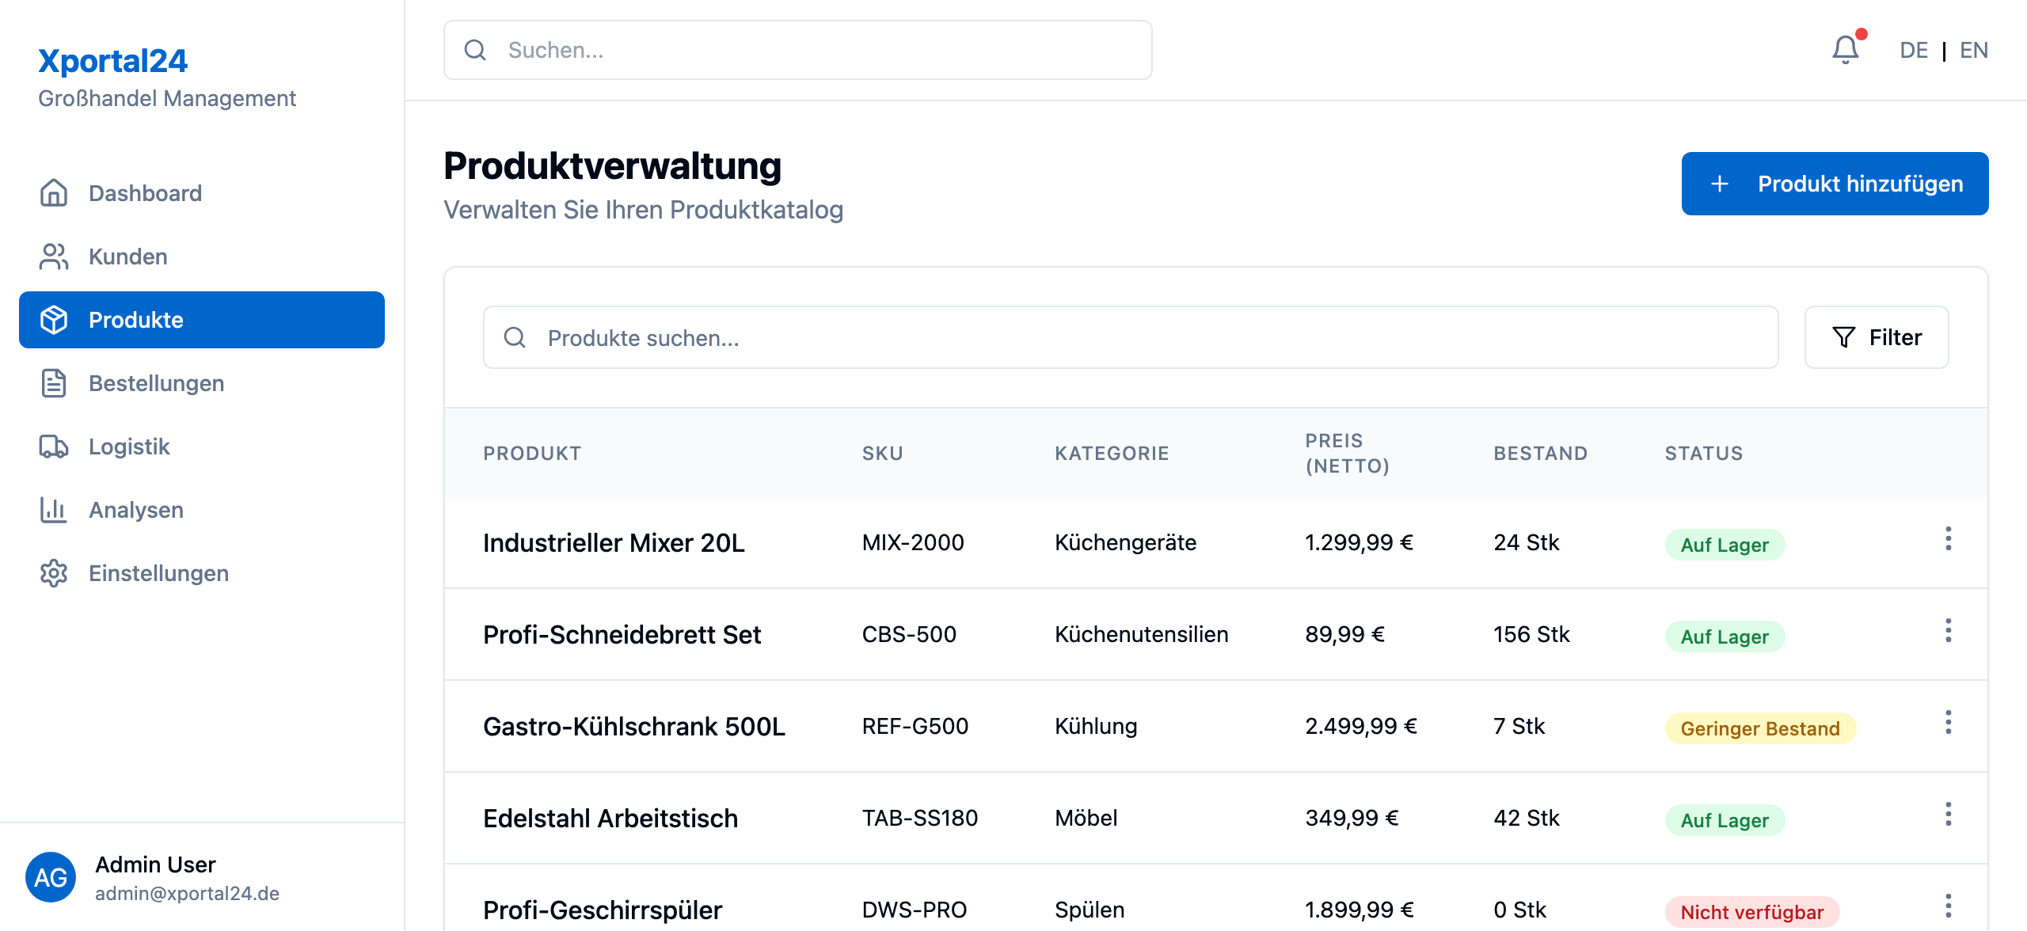The height and width of the screenshot is (931, 2027).
Task: Open Bestellungen page
Action: tap(202, 383)
